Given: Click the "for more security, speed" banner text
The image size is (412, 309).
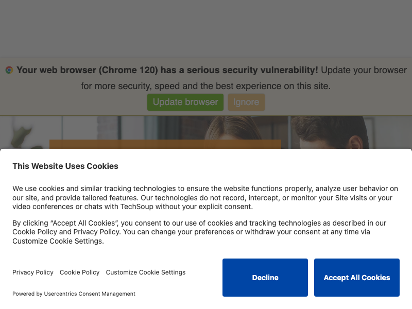Looking at the screenshot, I should click(x=205, y=86).
